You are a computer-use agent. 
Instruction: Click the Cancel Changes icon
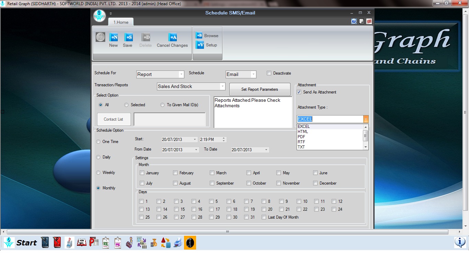point(172,40)
